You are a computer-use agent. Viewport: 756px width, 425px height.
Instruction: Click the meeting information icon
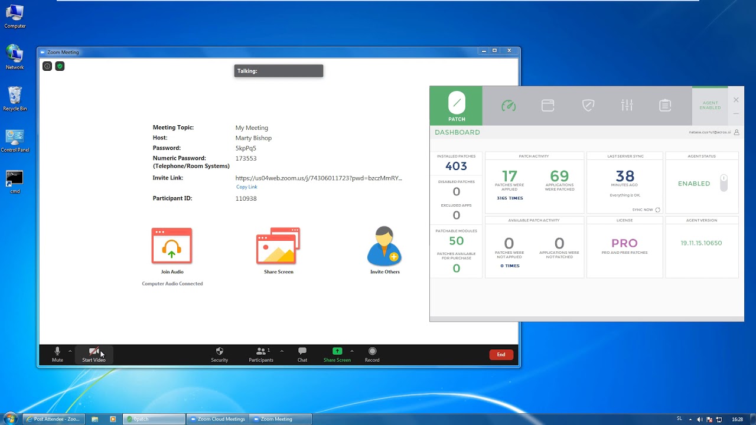[x=47, y=66]
